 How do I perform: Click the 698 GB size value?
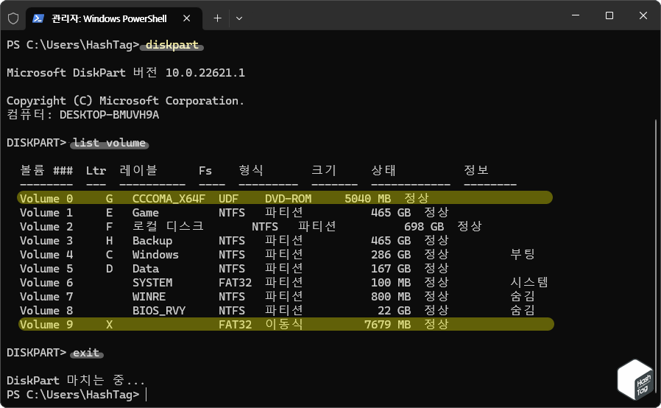424,227
